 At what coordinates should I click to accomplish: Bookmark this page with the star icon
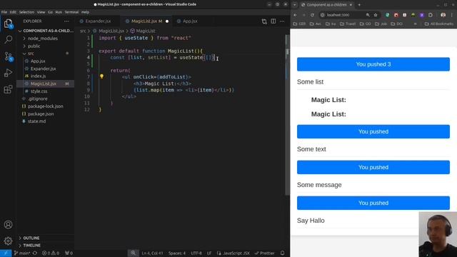(376, 15)
